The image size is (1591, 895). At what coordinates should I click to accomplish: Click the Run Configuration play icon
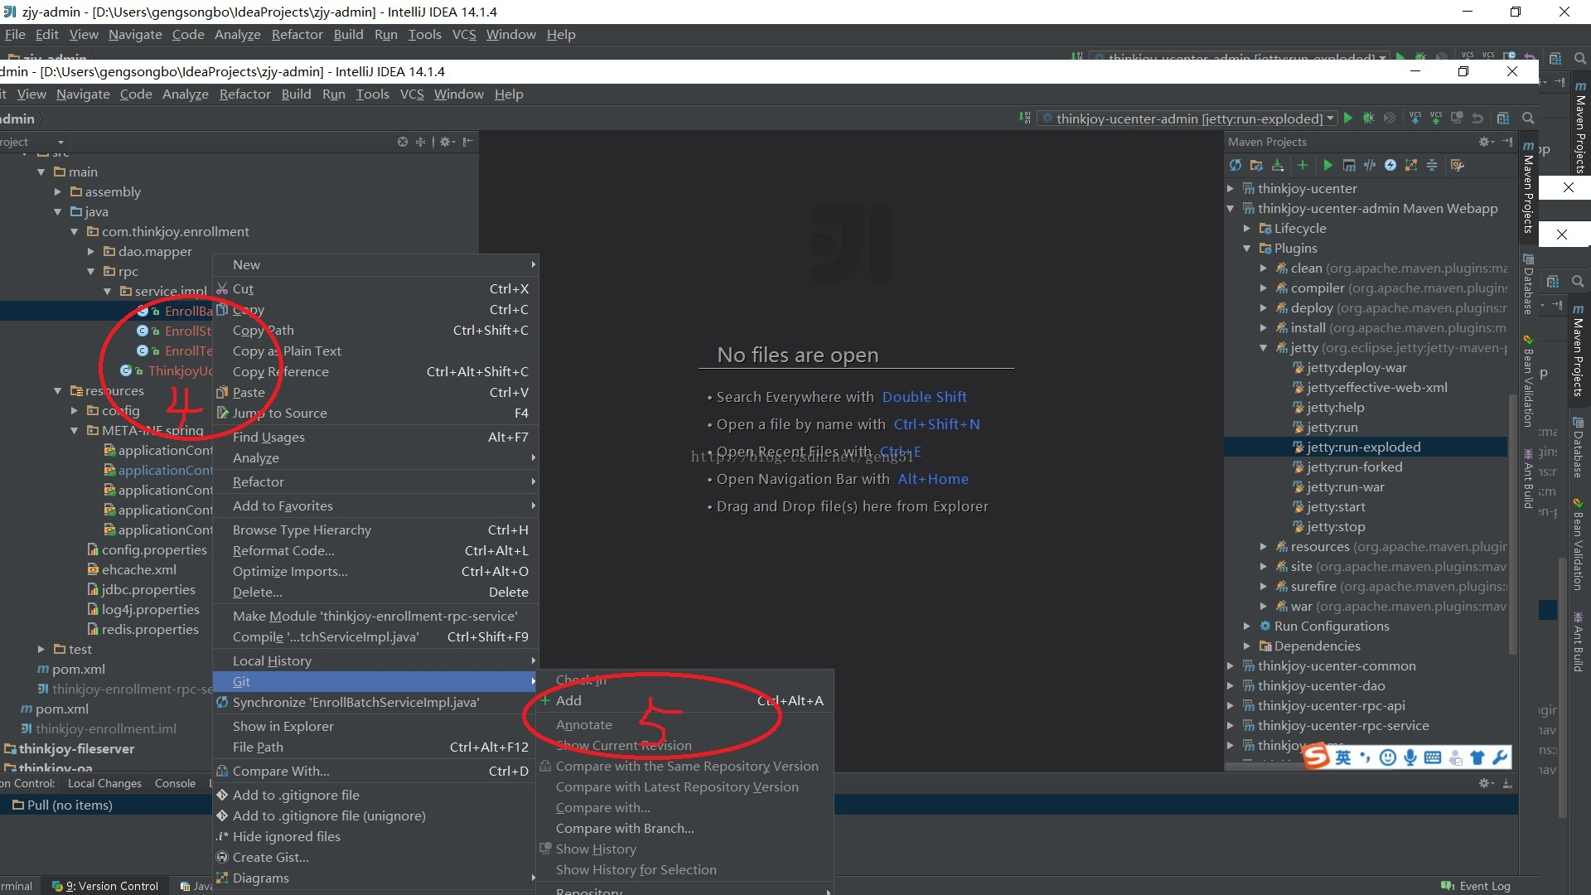tap(1350, 118)
